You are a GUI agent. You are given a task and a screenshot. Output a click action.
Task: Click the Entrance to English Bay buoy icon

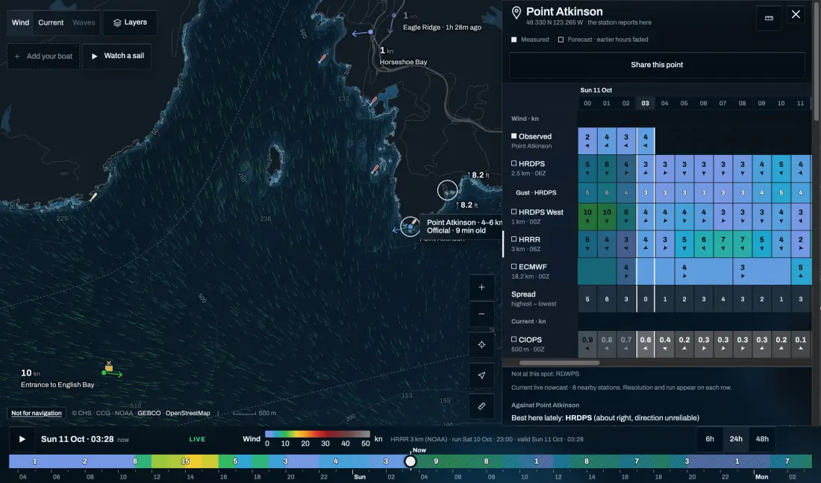(x=108, y=367)
